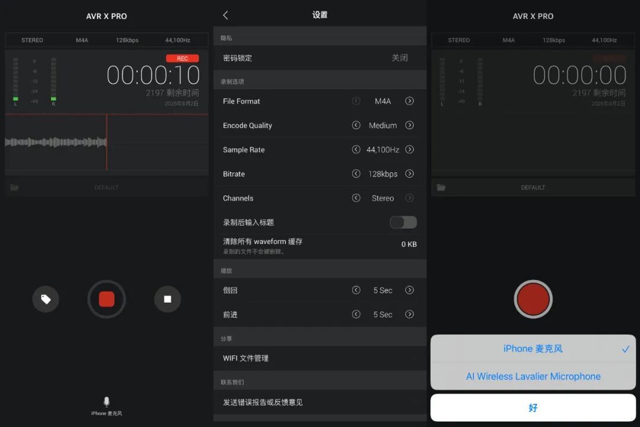Screen dimensions: 640x427
Task: Tap the tag marker icon button
Action: [45, 299]
